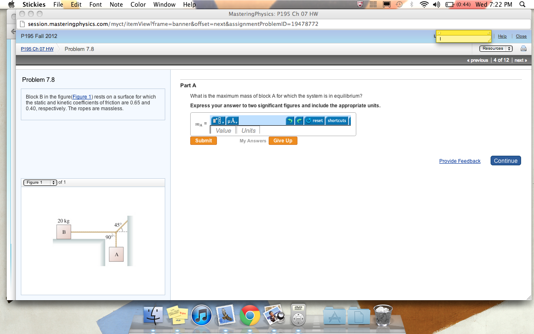The image size is (534, 334).
Task: Go to the previous problem
Action: coord(478,60)
